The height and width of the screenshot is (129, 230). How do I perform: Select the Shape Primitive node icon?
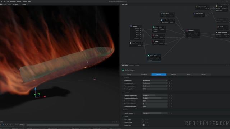click(130, 43)
